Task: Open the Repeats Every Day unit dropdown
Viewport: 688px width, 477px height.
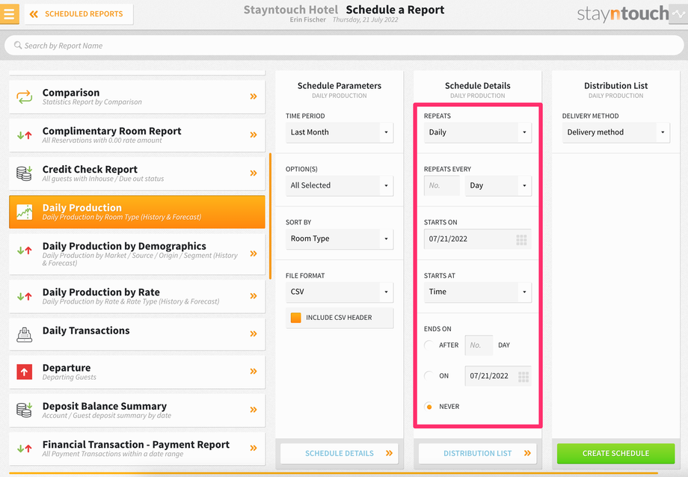Action: [x=498, y=185]
